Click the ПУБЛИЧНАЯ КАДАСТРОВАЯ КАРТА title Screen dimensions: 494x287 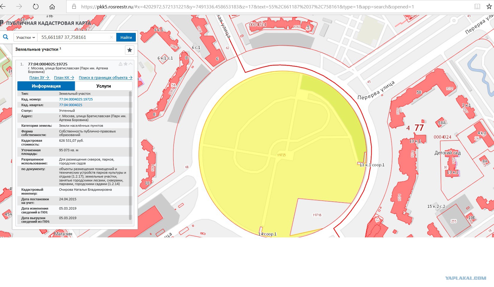click(x=48, y=23)
